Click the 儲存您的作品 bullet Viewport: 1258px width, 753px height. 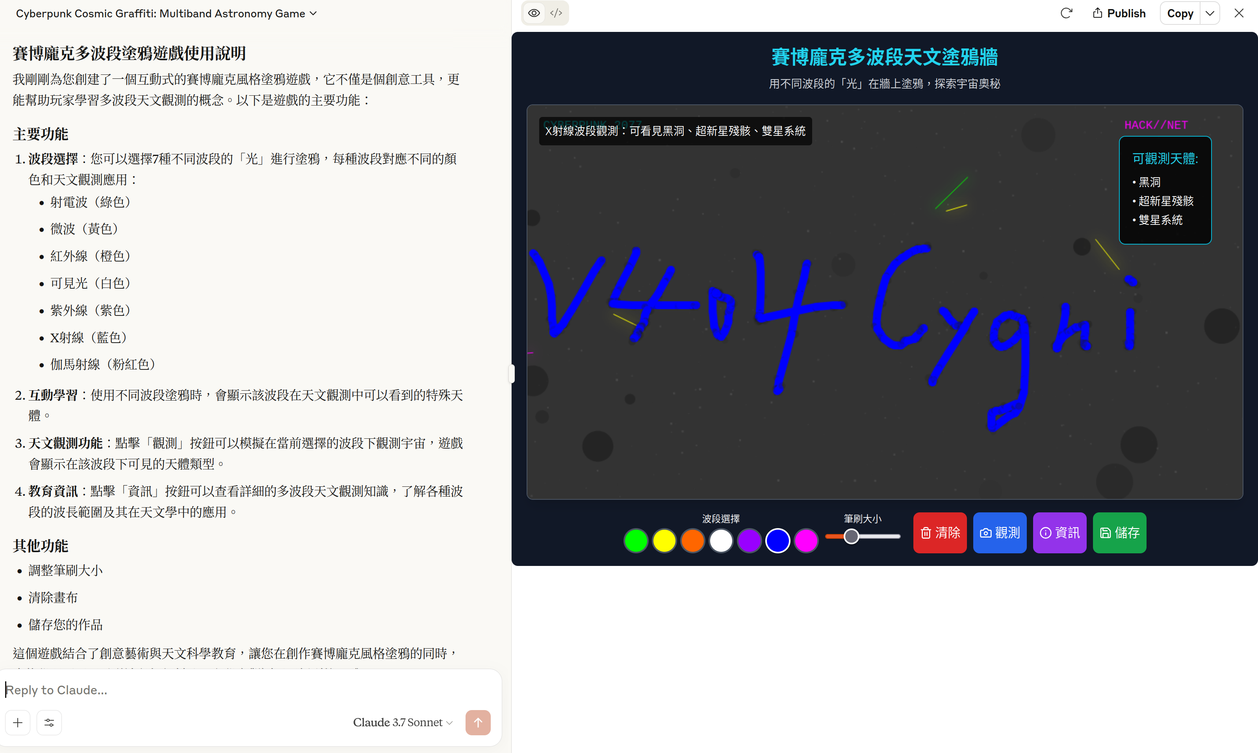point(65,625)
